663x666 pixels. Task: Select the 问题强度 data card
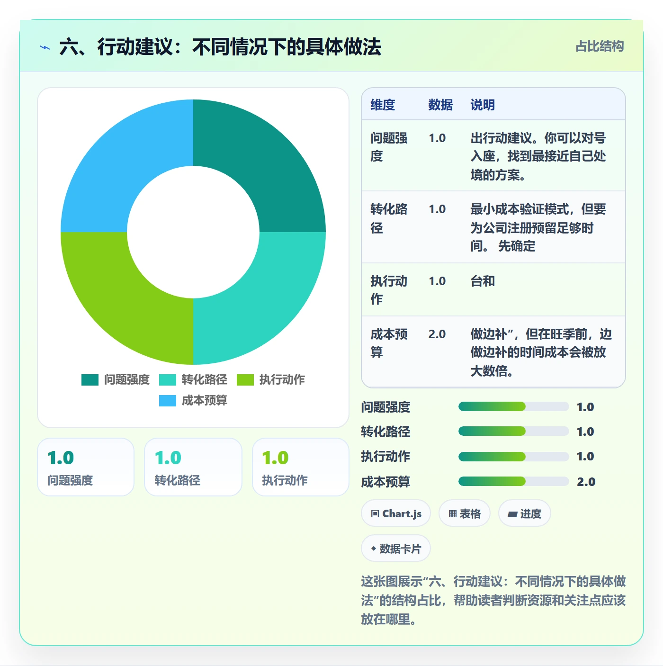tap(86, 467)
